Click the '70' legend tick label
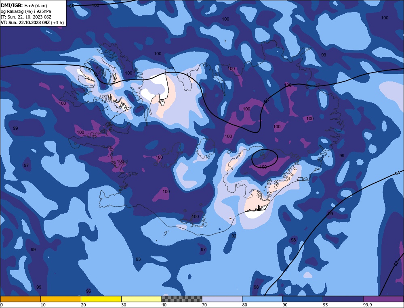 (x=204, y=305)
